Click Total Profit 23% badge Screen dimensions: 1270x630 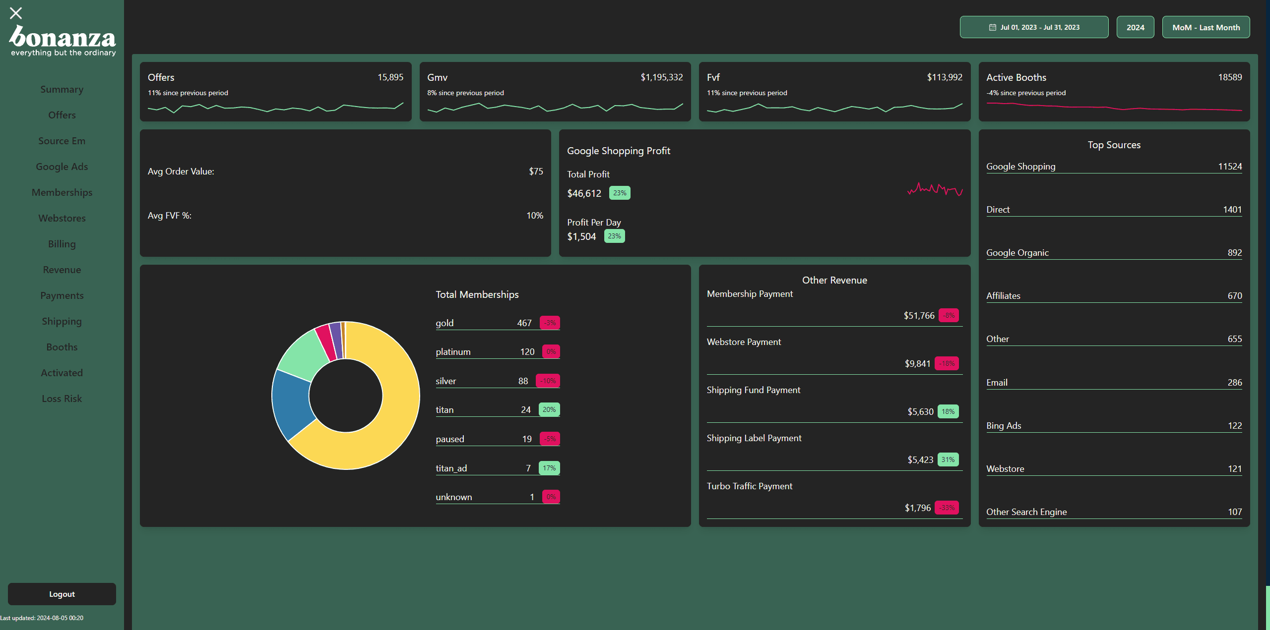(620, 193)
